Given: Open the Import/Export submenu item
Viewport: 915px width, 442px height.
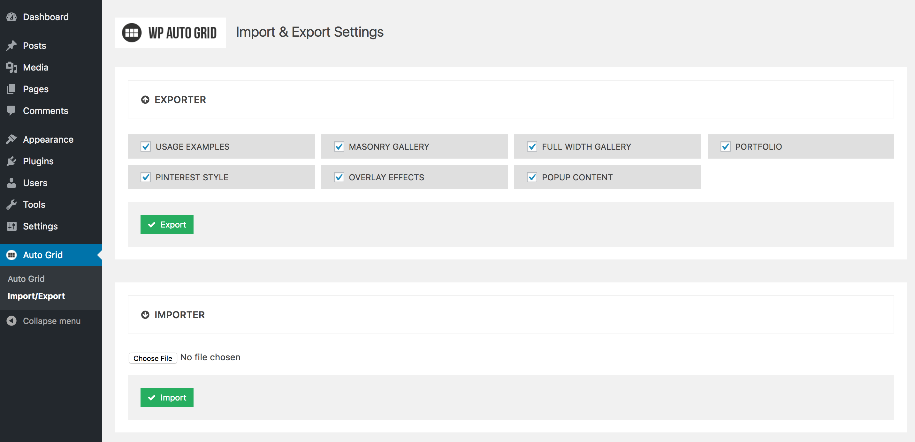Looking at the screenshot, I should coord(36,296).
